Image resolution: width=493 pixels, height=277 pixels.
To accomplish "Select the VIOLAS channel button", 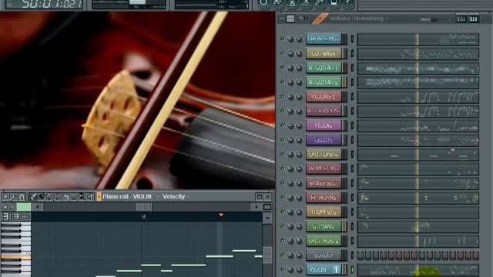I will point(324,125).
